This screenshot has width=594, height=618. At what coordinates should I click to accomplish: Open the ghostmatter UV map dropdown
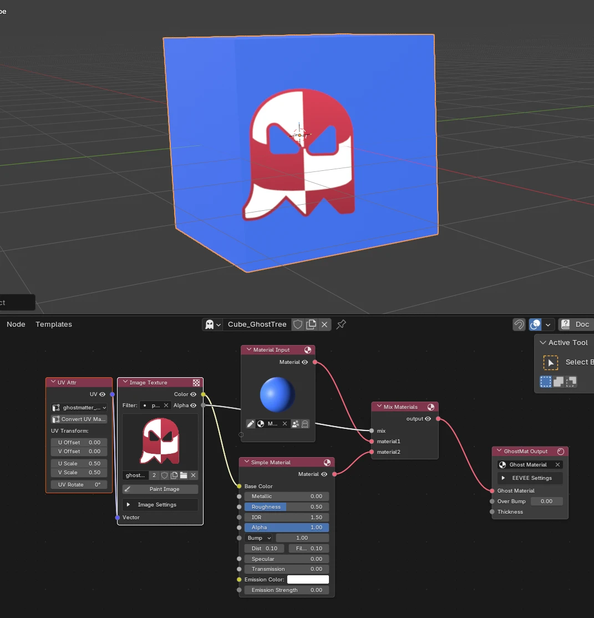pos(79,408)
